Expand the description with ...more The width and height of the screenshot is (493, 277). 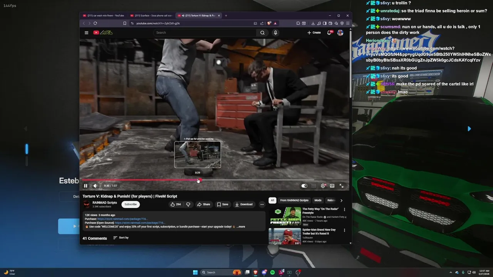(241, 227)
